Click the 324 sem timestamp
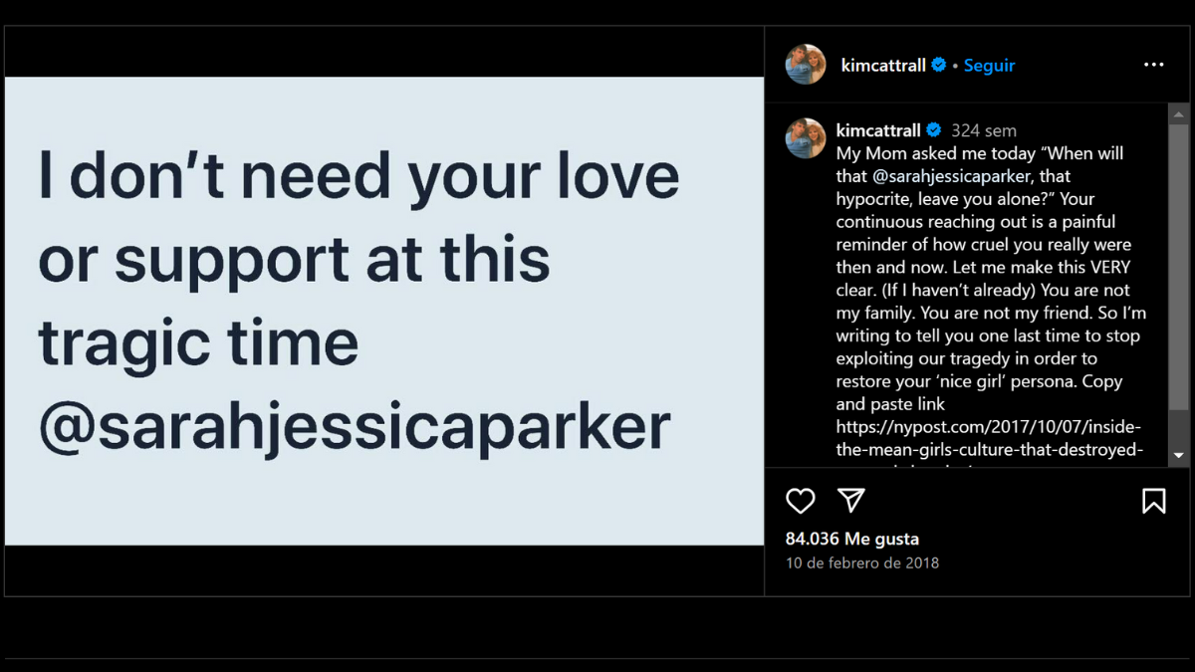The height and width of the screenshot is (672, 1195). (984, 130)
